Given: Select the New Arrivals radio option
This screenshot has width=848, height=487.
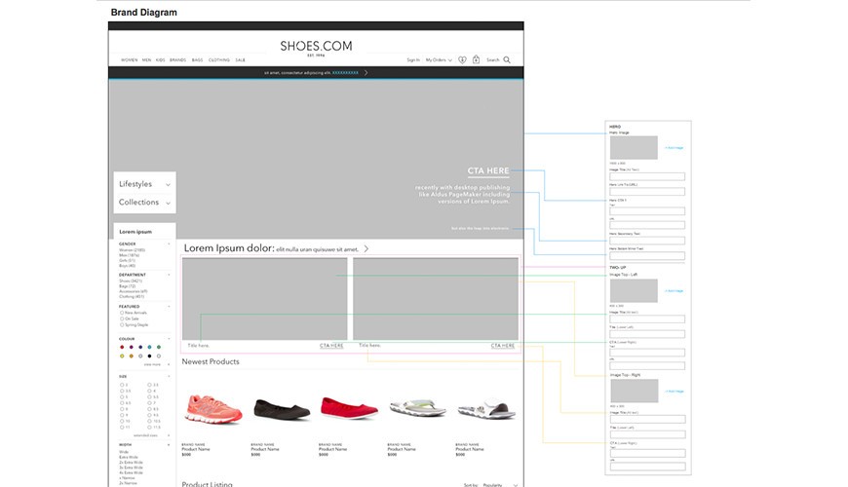Looking at the screenshot, I should coord(122,313).
